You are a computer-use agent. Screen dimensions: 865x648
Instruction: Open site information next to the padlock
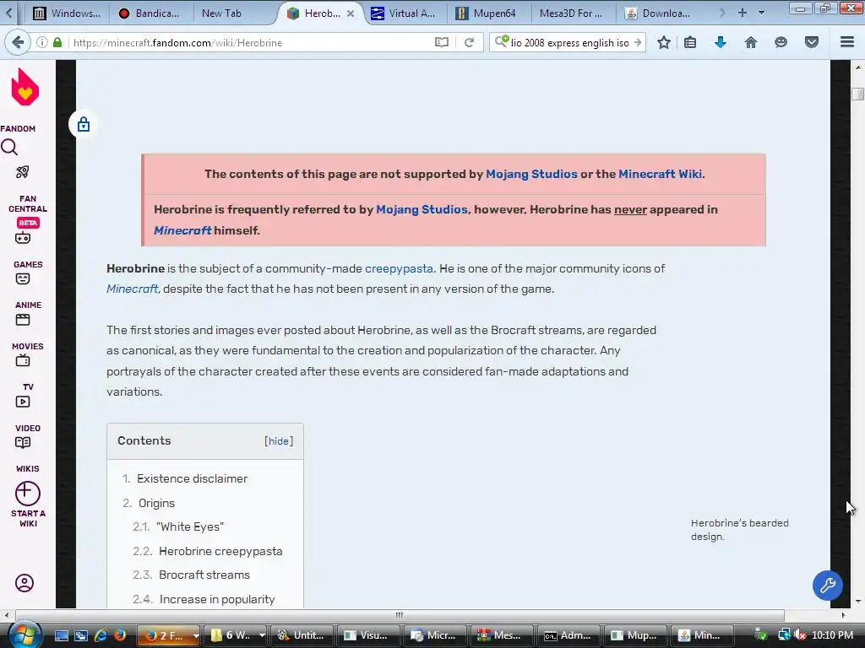[42, 42]
